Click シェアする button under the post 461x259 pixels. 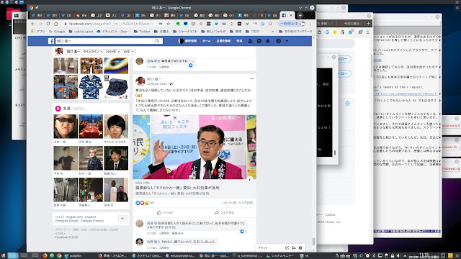[224, 213]
